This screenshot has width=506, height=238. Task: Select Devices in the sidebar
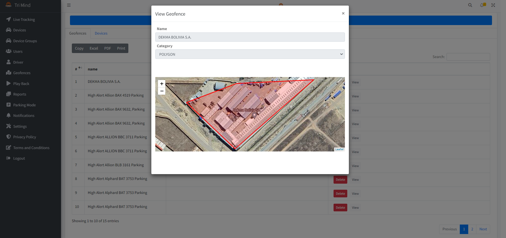[19, 30]
